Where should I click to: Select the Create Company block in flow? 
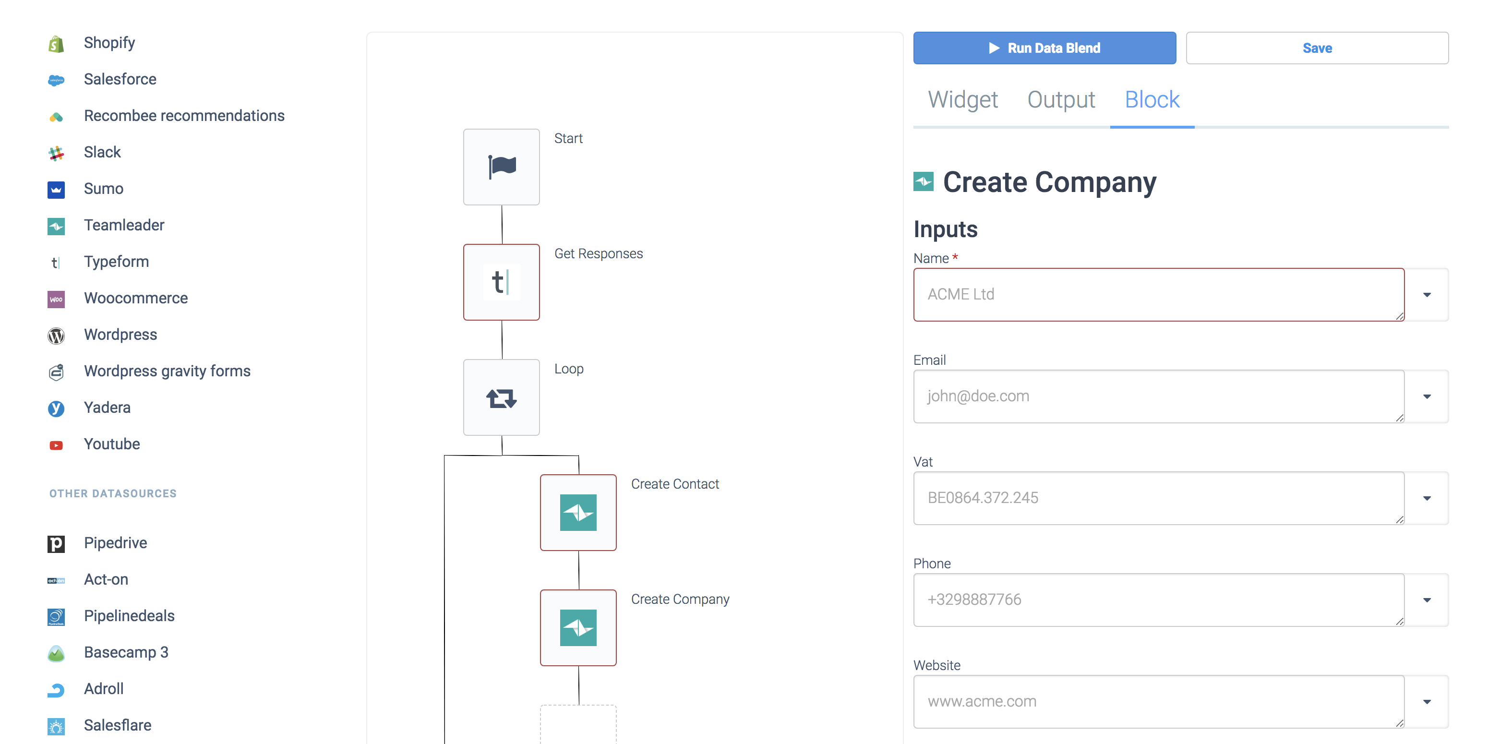tap(578, 628)
